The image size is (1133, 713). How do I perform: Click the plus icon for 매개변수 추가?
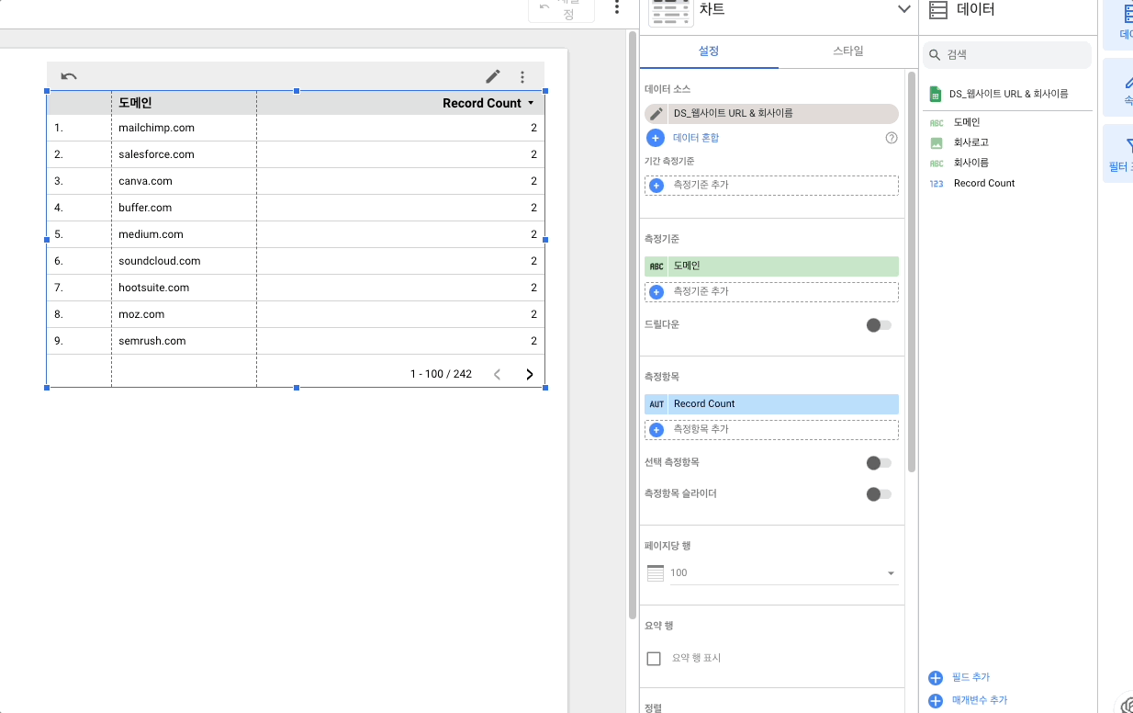[x=936, y=701]
